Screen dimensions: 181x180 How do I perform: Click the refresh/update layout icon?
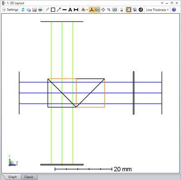pos(23,10)
